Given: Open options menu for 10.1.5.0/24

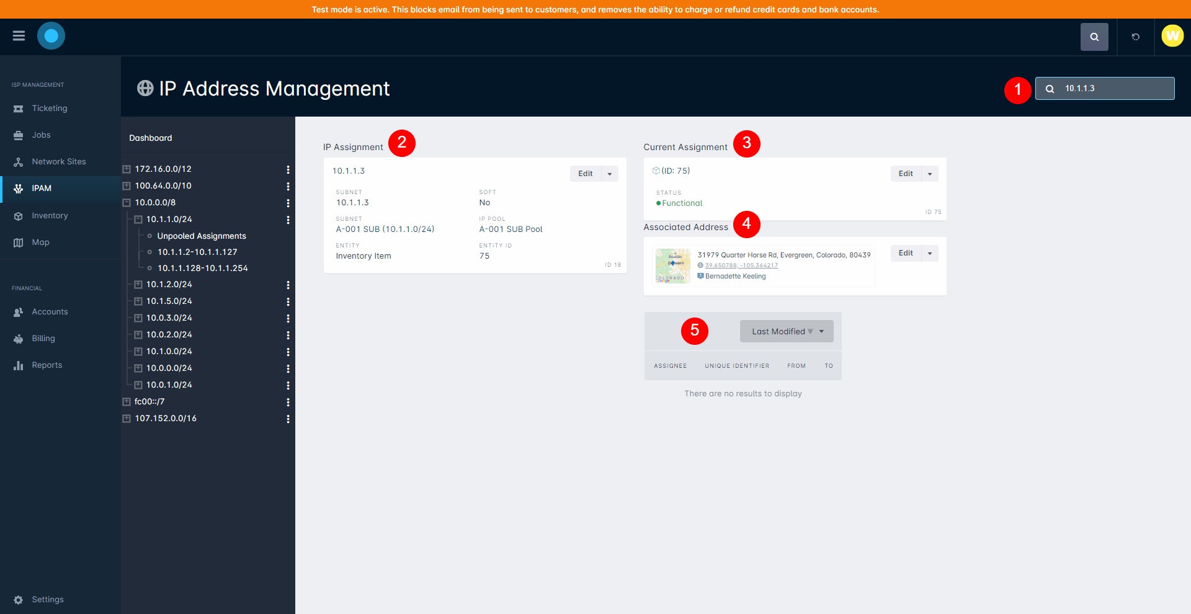Looking at the screenshot, I should click(288, 301).
